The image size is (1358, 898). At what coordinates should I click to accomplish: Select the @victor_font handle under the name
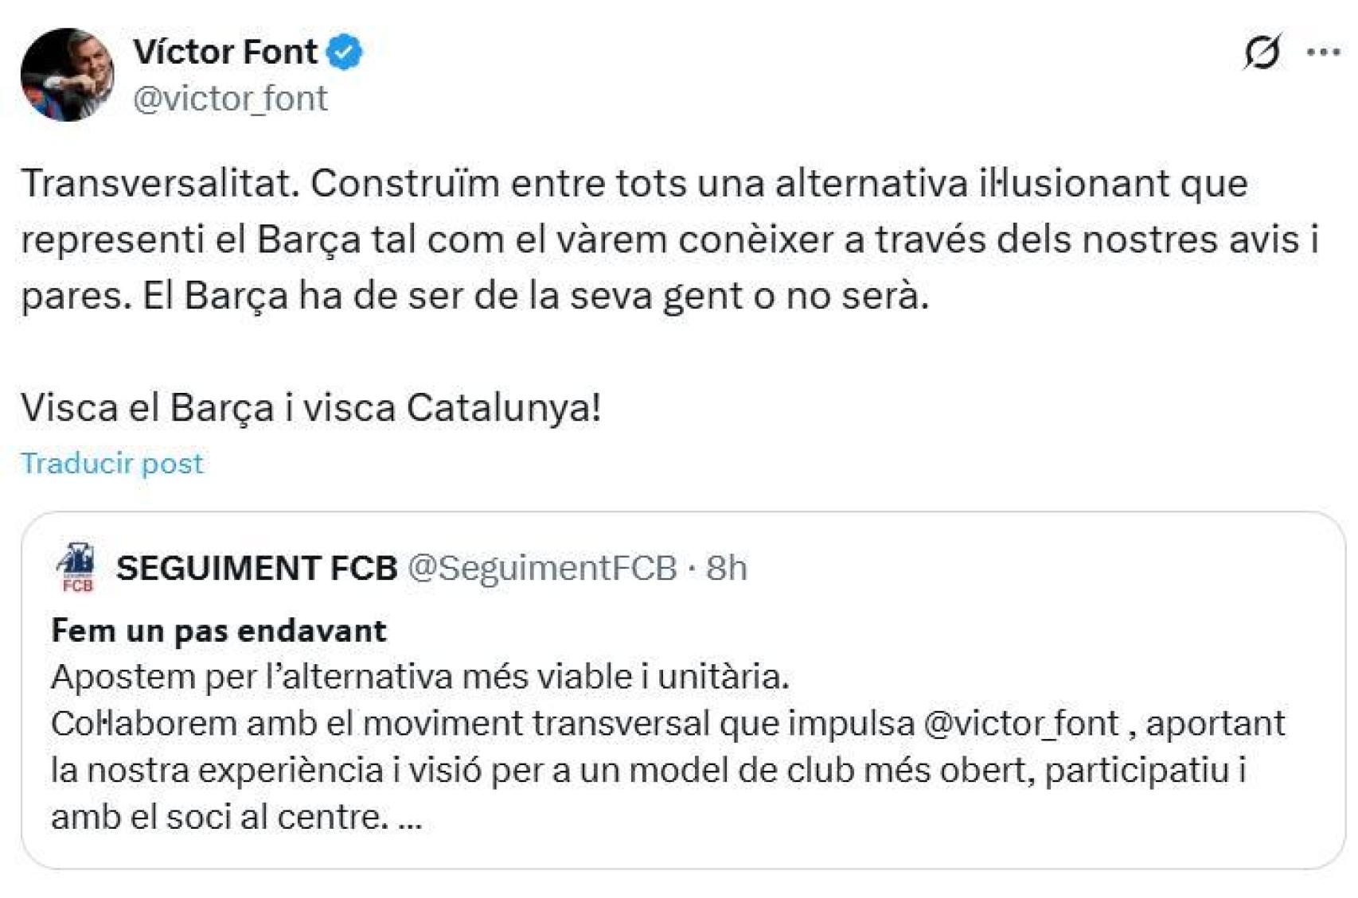pos(231,99)
